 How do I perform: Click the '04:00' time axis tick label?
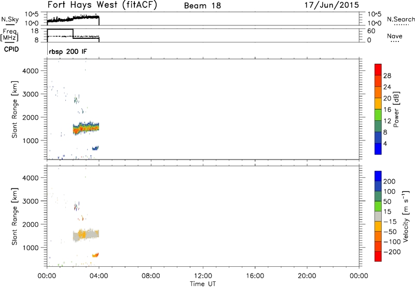point(99,276)
